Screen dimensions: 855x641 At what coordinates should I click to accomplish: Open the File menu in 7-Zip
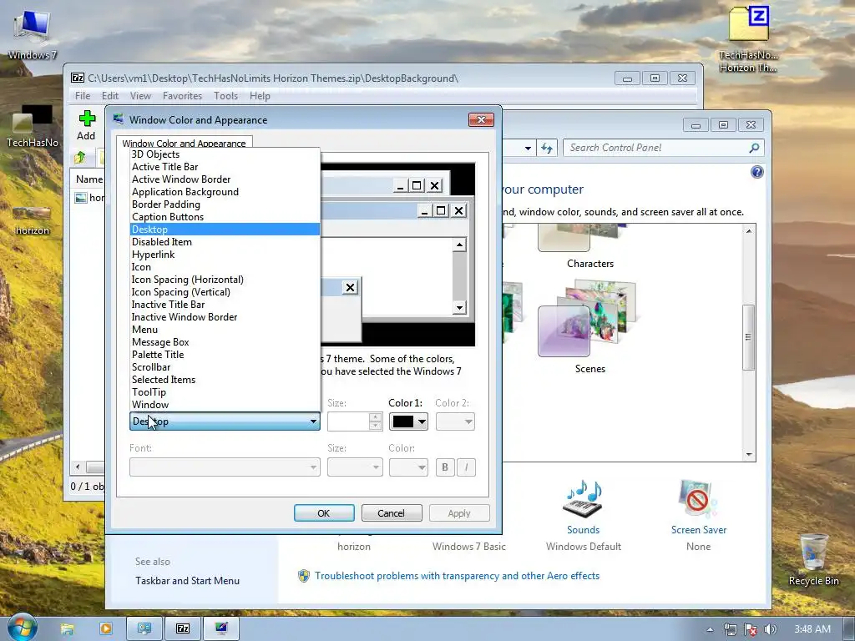[83, 96]
